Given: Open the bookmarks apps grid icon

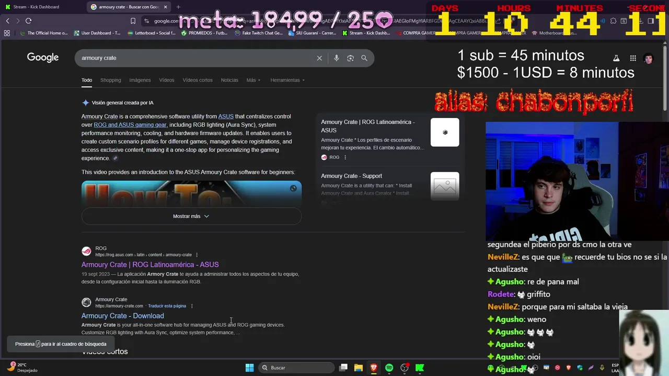Looking at the screenshot, I should [7, 33].
